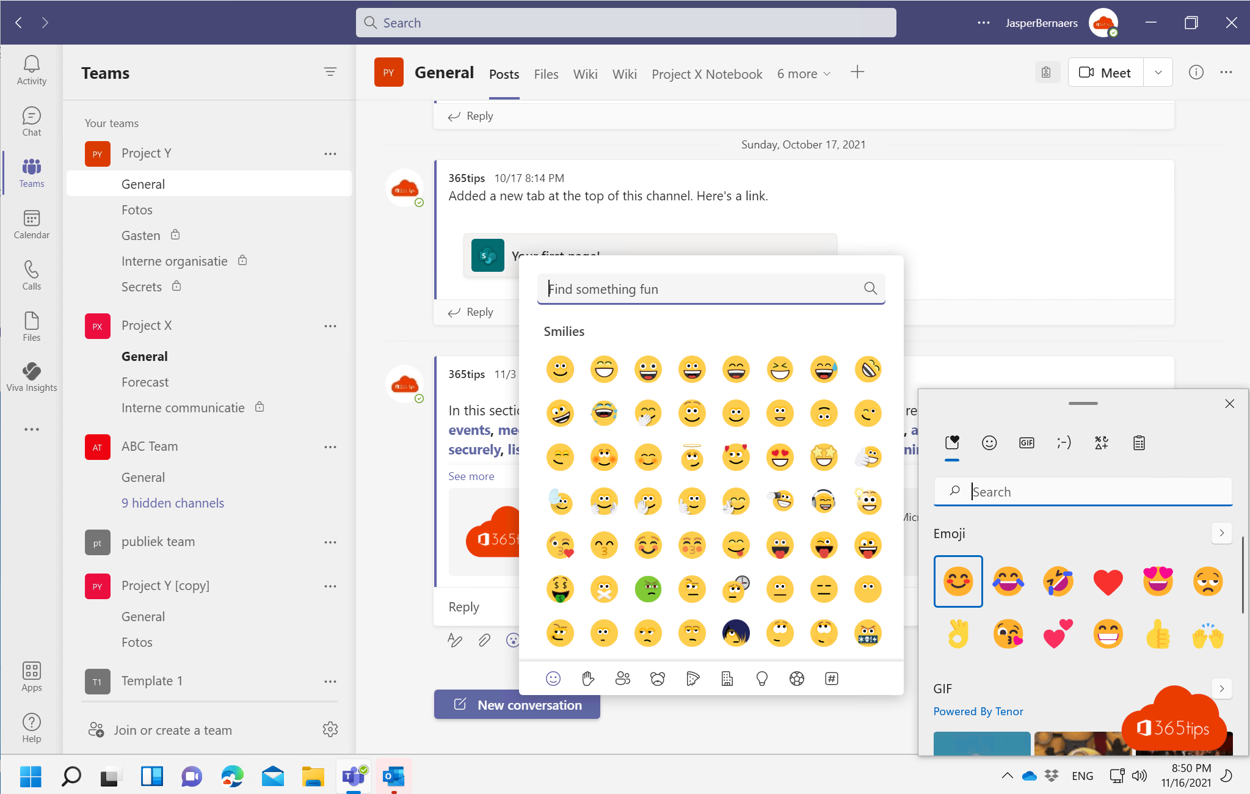Viewport: 1250px width, 794px height.
Task: Open Files in the left rail
Action: (x=31, y=327)
